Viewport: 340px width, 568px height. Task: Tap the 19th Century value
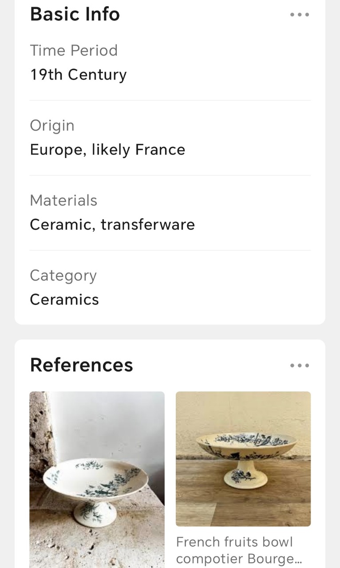78,75
